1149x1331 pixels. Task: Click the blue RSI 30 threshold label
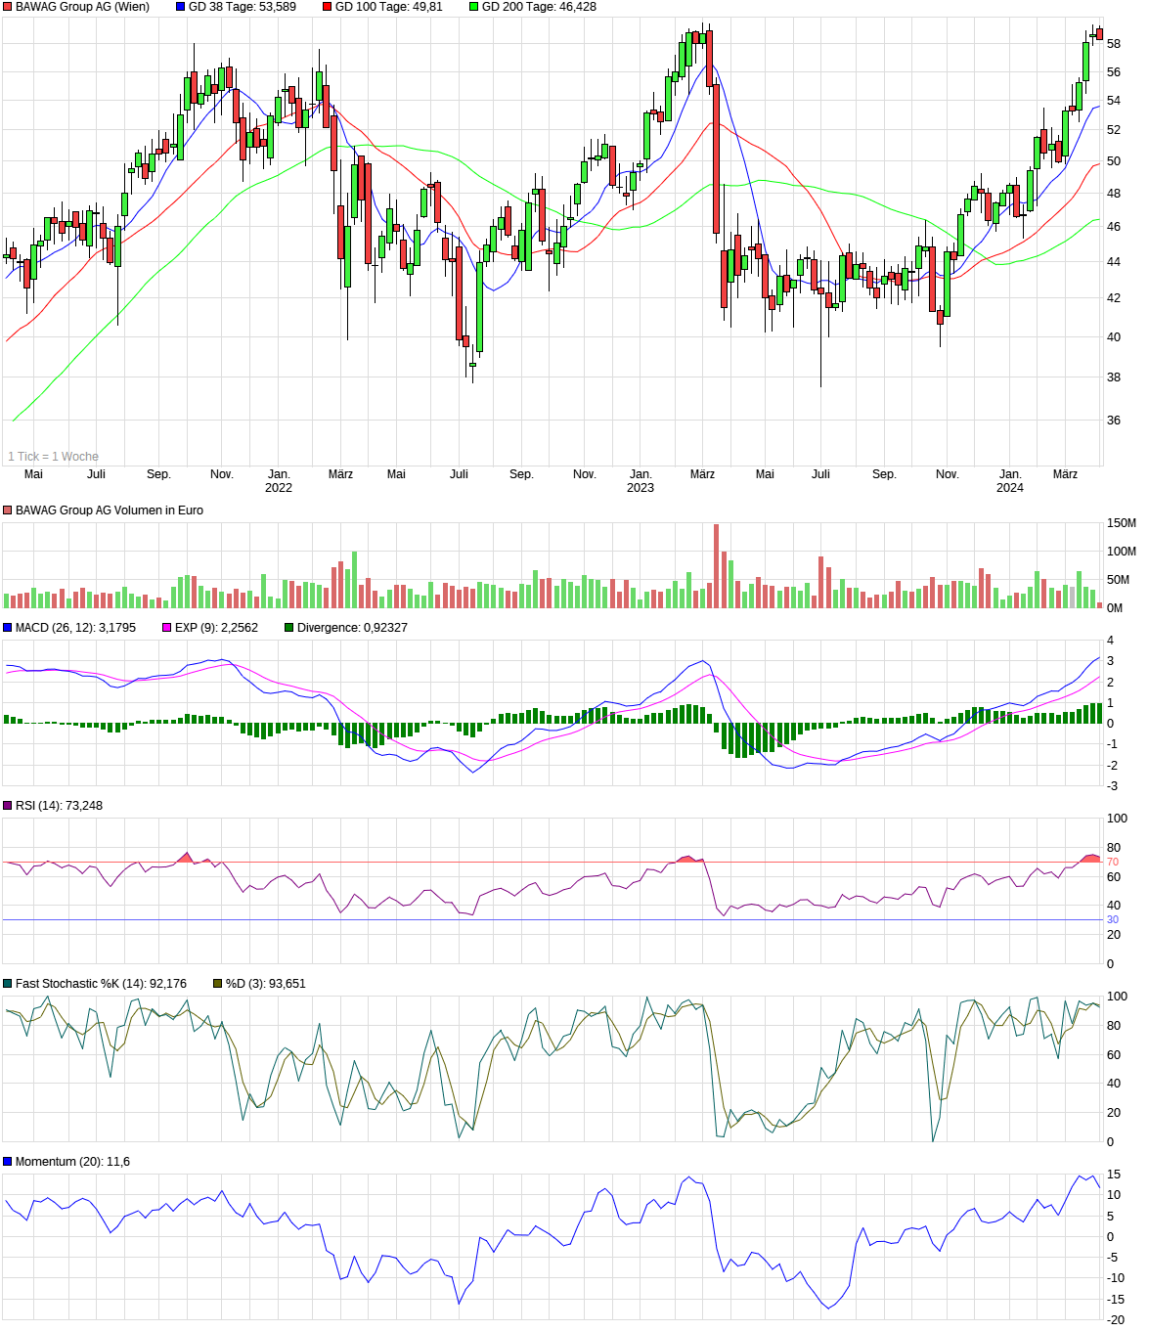tap(1113, 919)
